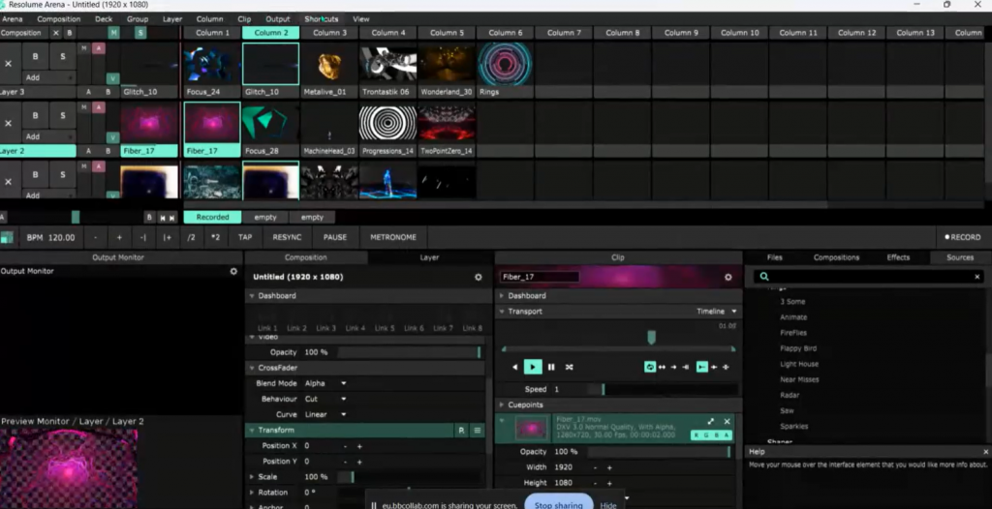Switch to the Effects tab

click(x=898, y=257)
